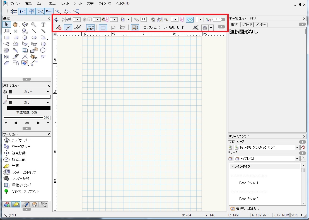Select the Split knife tool

(16, 57)
